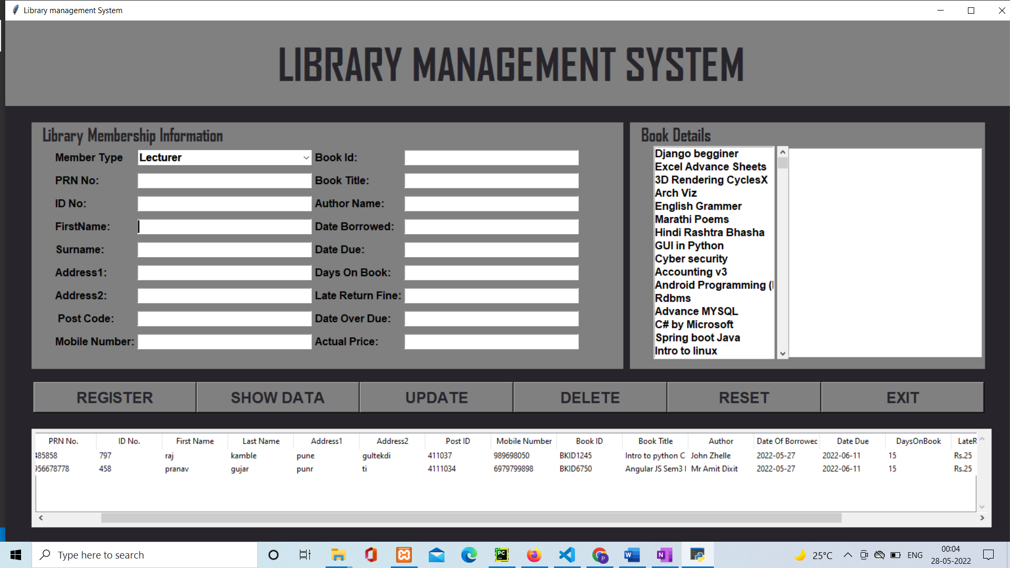Viewport: 1010px width, 568px height.
Task: Open Visual Studio Code from taskbar
Action: [567, 555]
